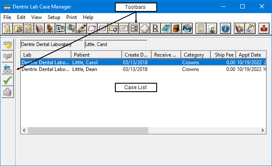
Task: Minimize the Dentrix Lab Case Manager window
Action: [x=223, y=6]
